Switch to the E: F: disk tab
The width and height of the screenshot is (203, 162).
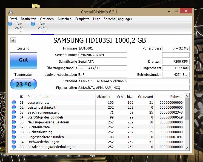tap(42, 28)
